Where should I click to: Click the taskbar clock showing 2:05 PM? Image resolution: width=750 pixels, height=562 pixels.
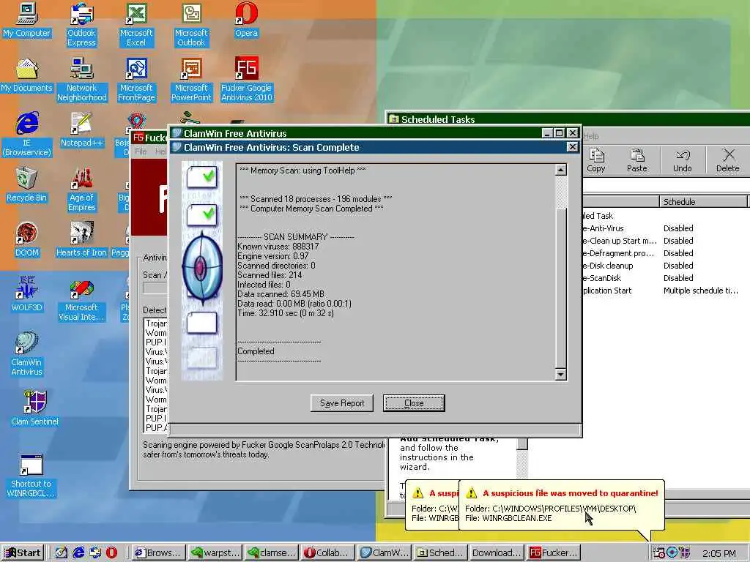click(719, 553)
